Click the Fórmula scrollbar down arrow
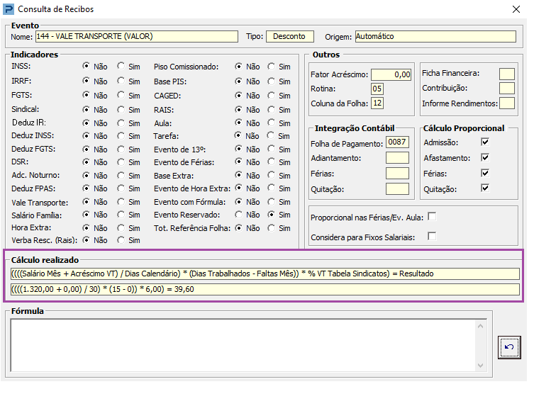Screen dimensions: 534x406 pos(481,366)
